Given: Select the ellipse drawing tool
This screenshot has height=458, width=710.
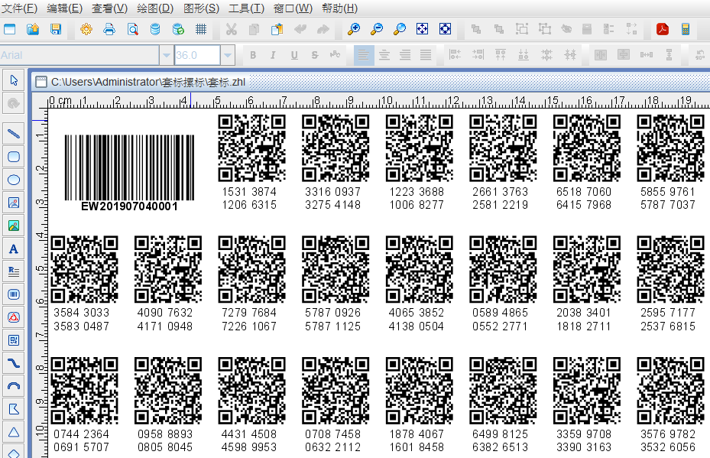Looking at the screenshot, I should pyautogui.click(x=13, y=180).
